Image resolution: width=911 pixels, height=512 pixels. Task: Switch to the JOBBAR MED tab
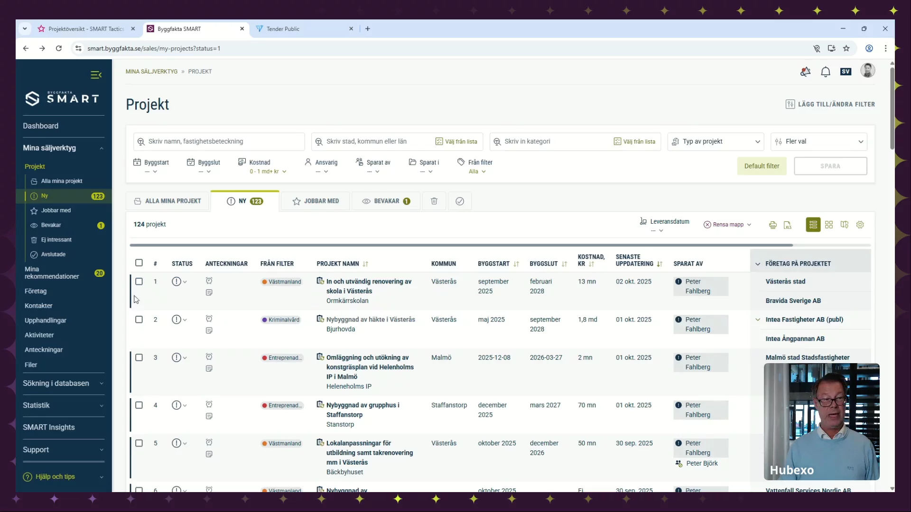pyautogui.click(x=316, y=201)
